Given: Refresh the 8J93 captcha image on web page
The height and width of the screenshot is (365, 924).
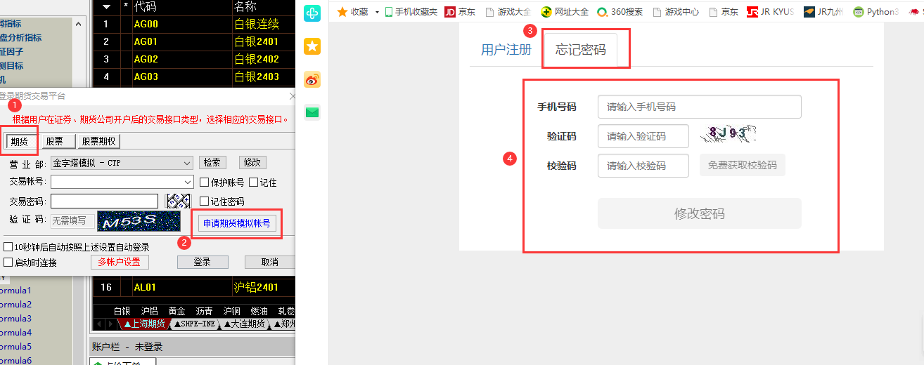Looking at the screenshot, I should 728,135.
